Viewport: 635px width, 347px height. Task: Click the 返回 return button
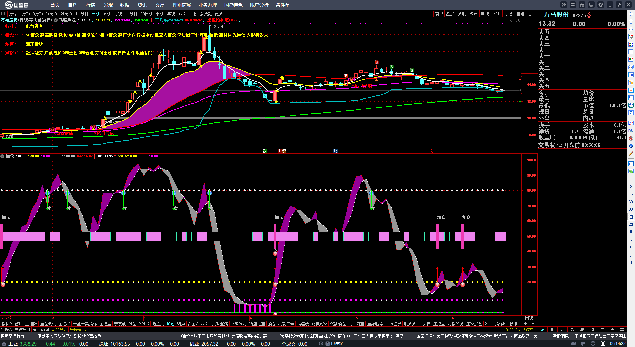pos(532,14)
